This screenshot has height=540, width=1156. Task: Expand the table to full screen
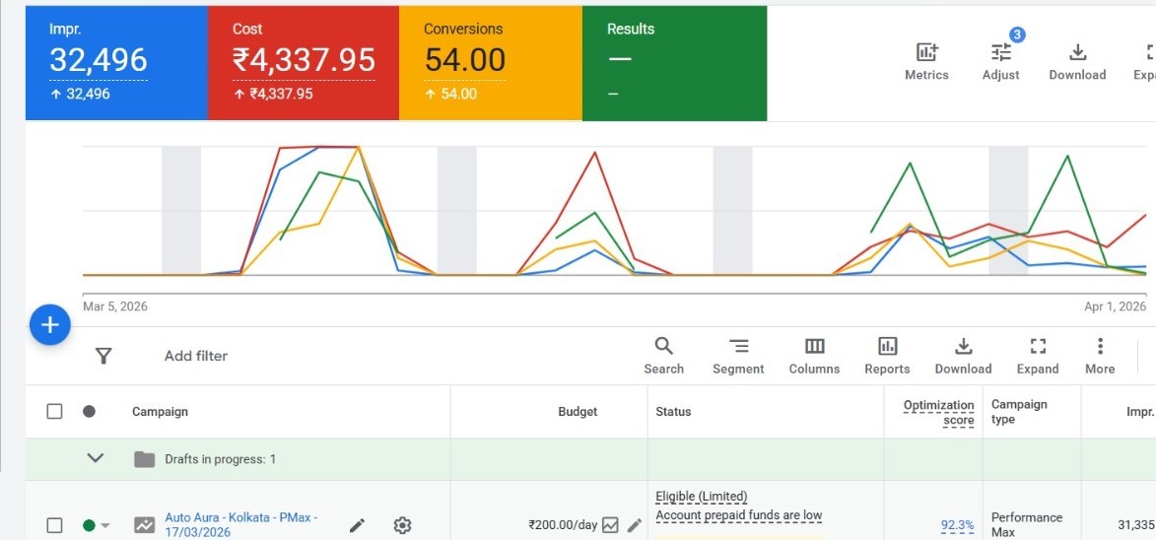tap(1037, 355)
